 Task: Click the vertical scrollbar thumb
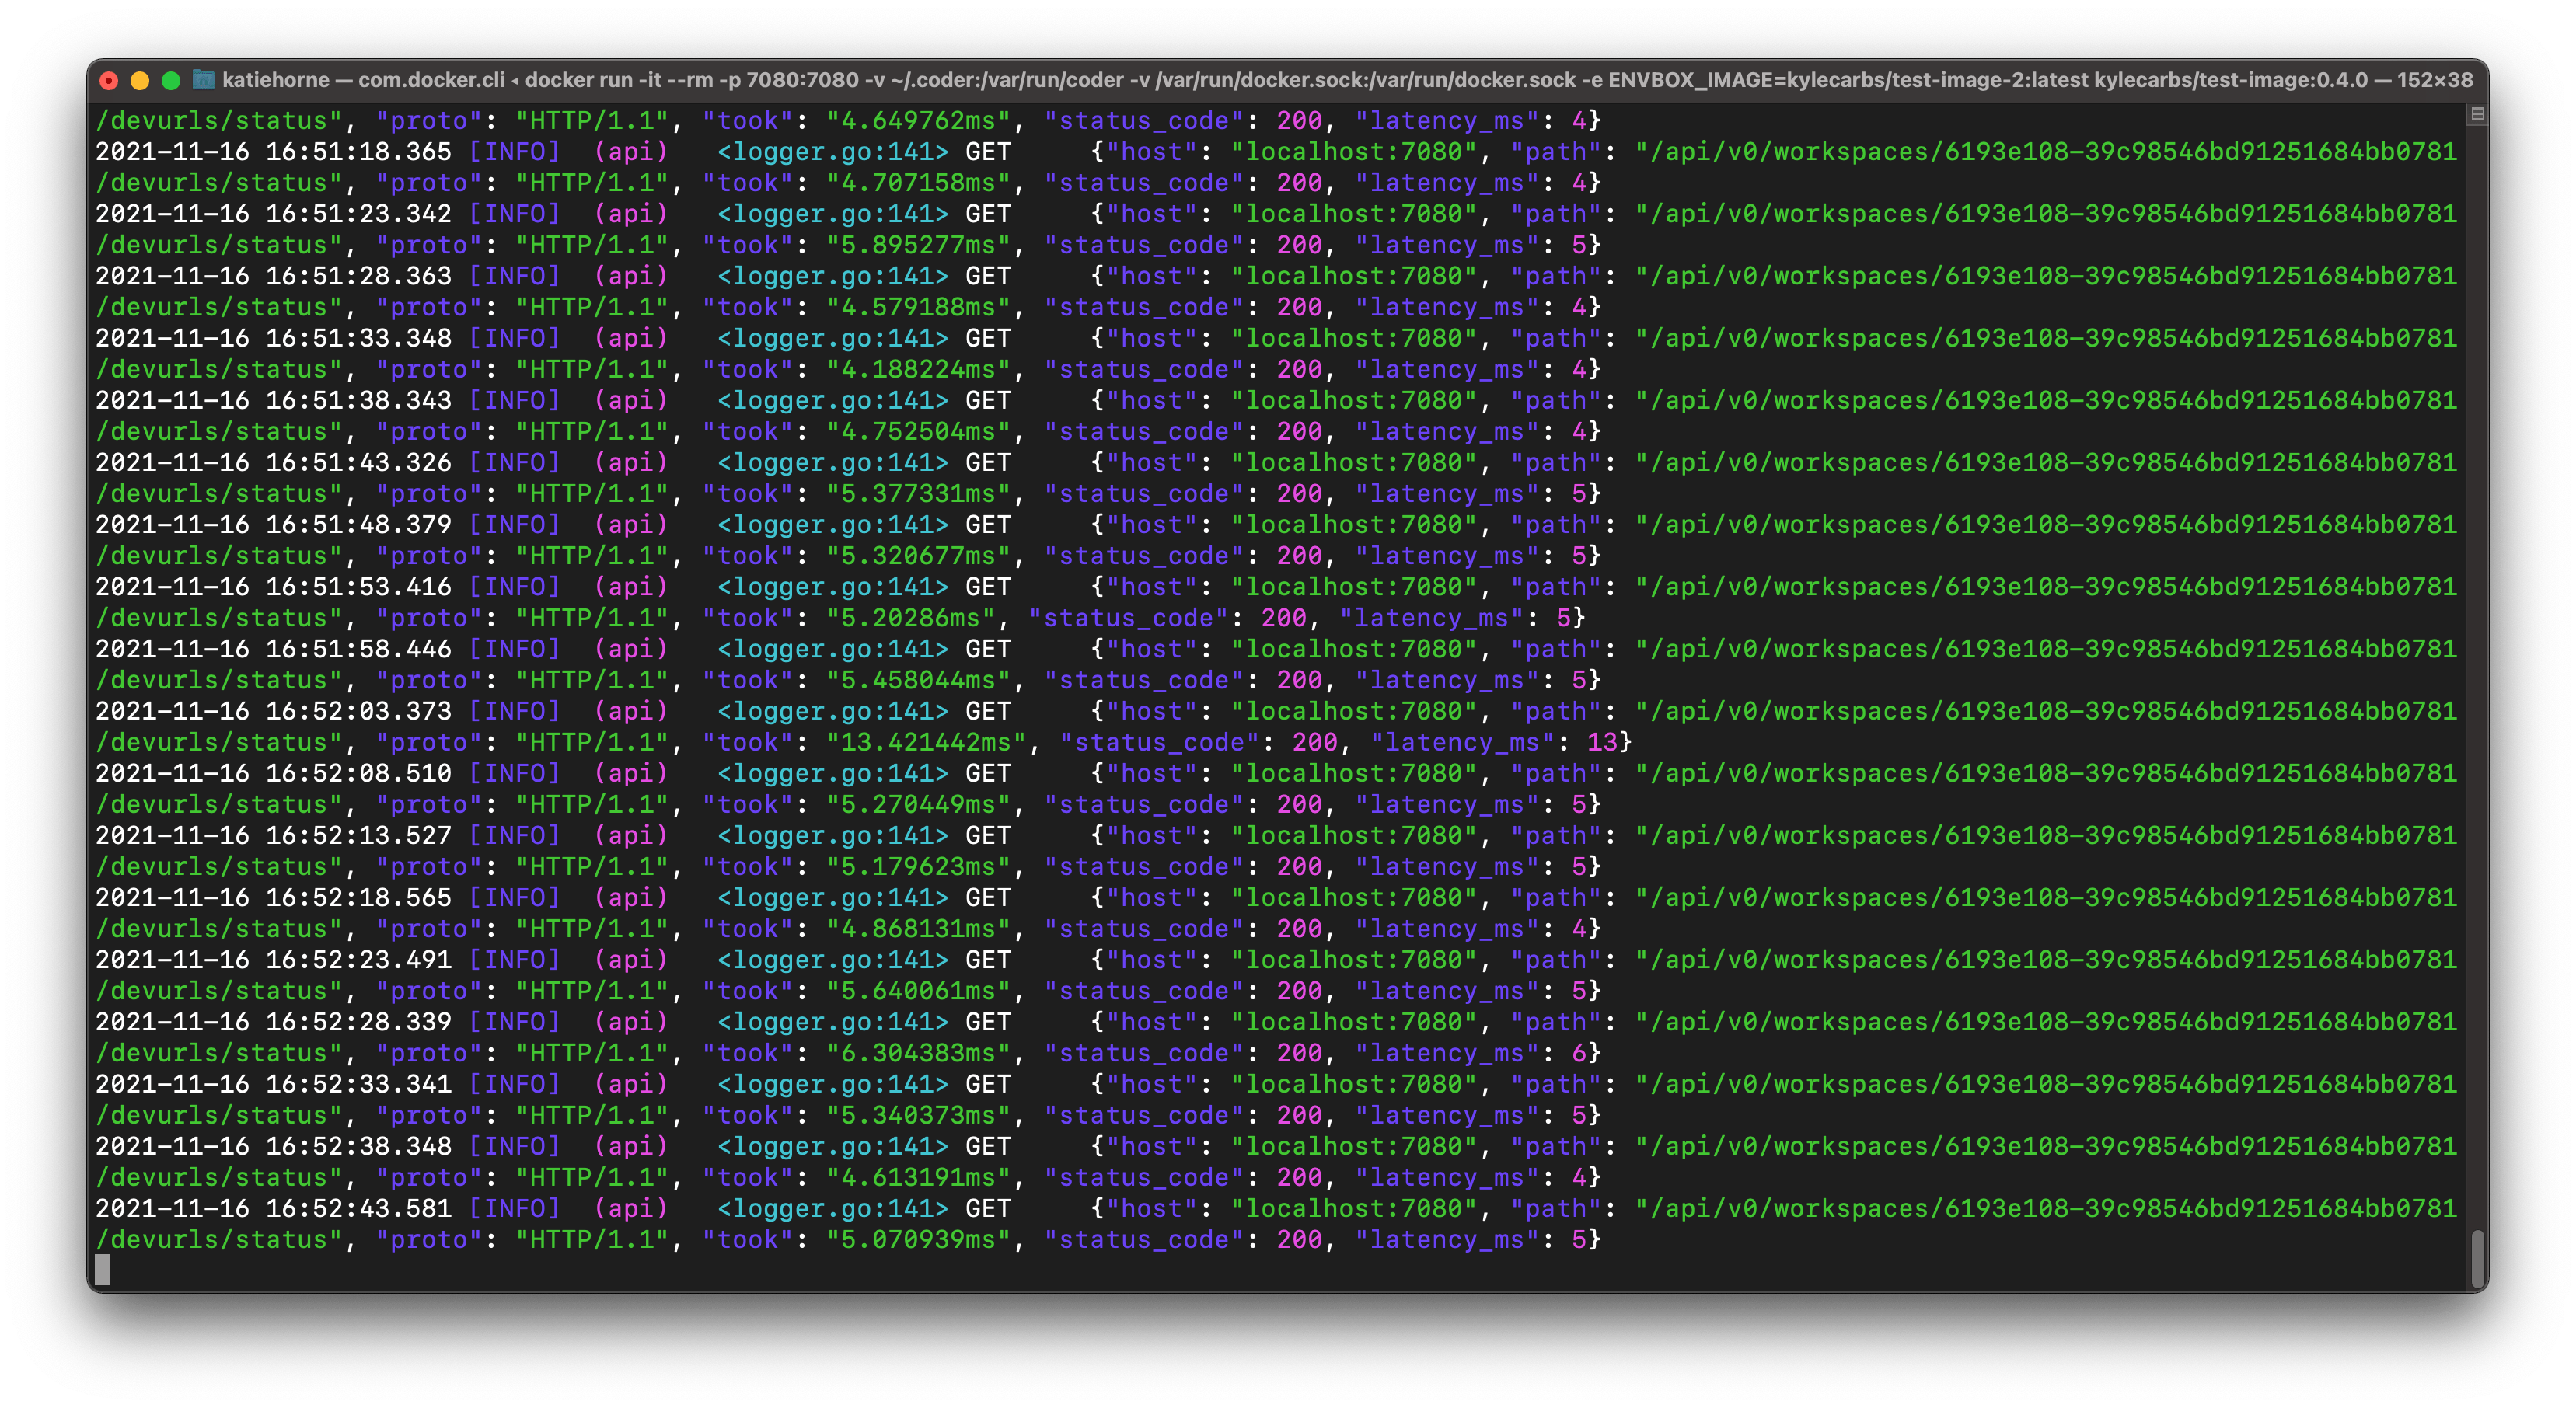(x=2477, y=1259)
